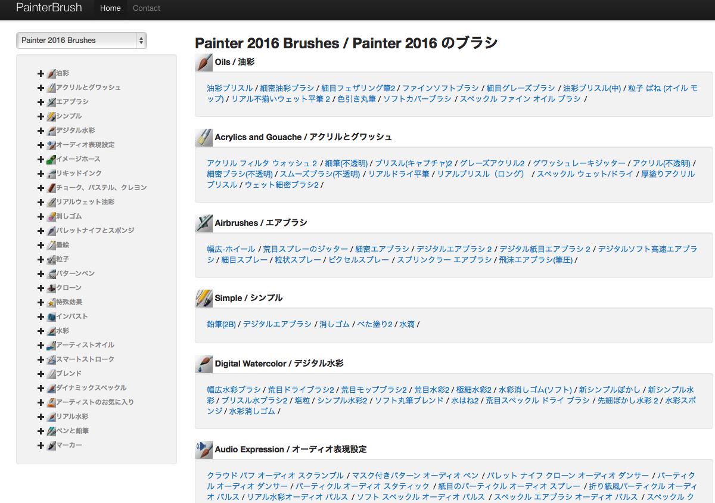Screen dimensions: 715x503
Task: Open the ソフトカバーブラシ link
Action: (417, 99)
